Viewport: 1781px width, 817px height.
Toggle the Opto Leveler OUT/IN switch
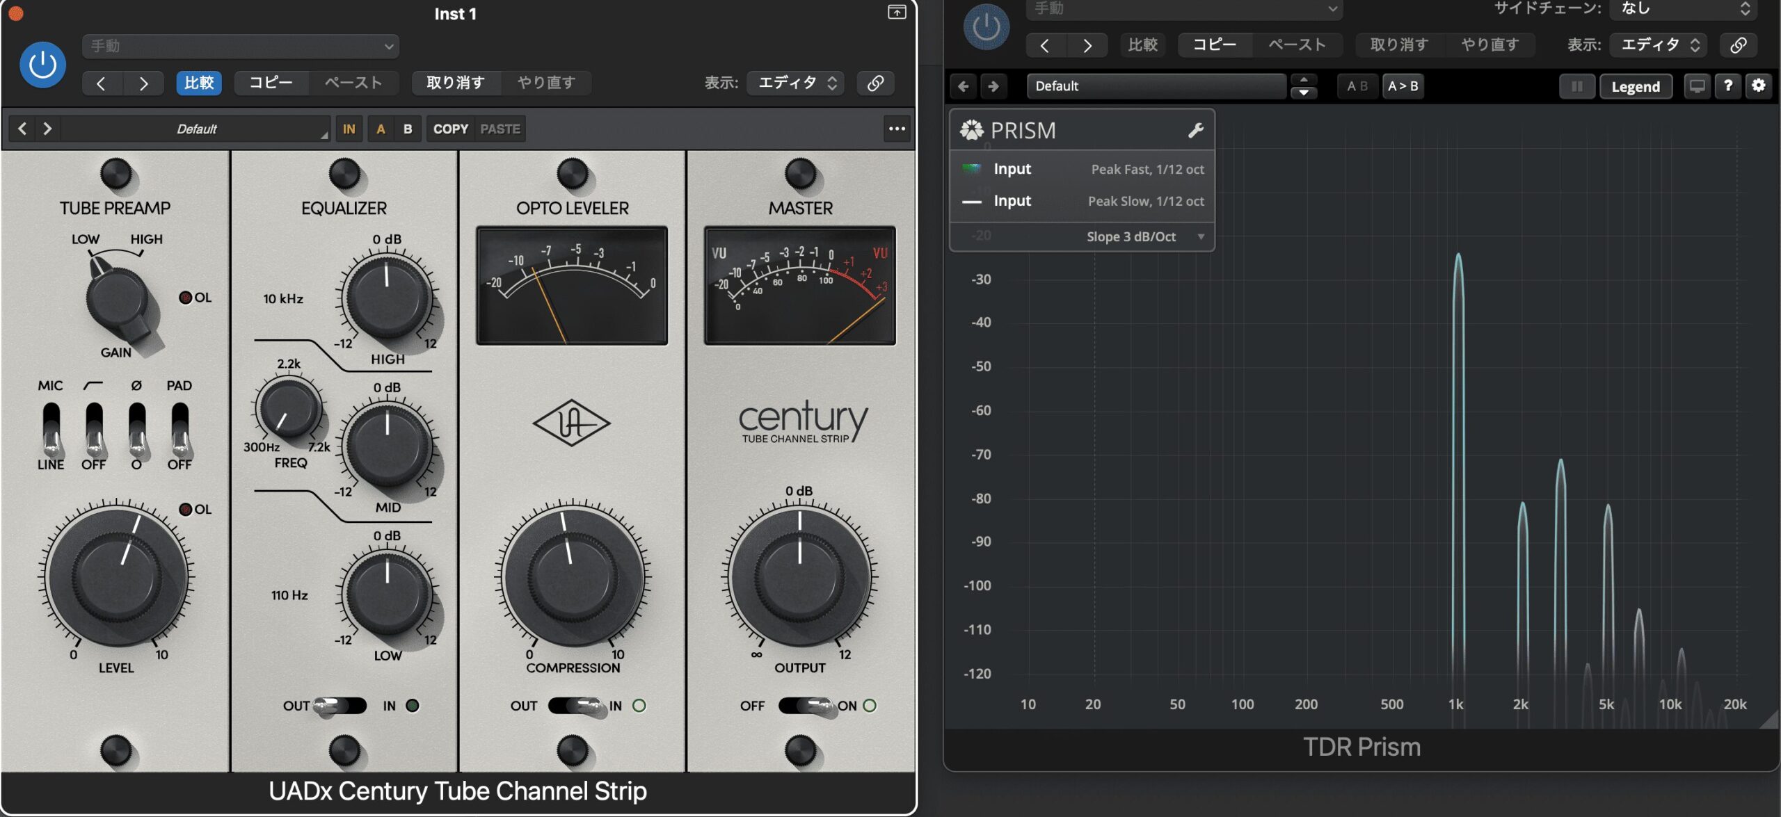click(576, 706)
